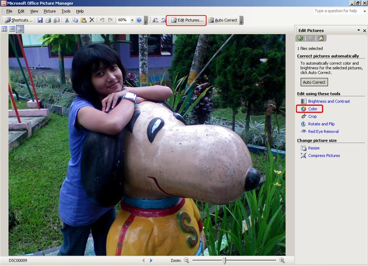Image resolution: width=368 pixels, height=266 pixels.
Task: Open the Help menu
Action: click(x=80, y=11)
